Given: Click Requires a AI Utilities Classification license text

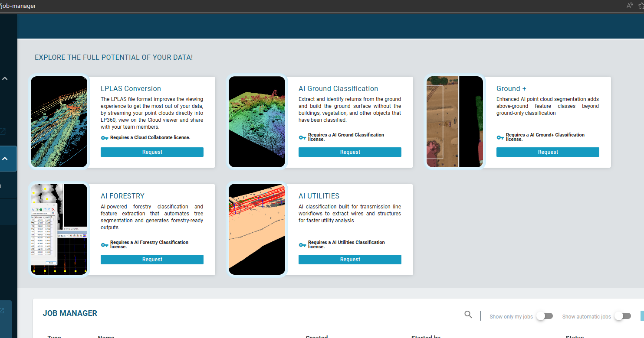Looking at the screenshot, I should tap(346, 244).
